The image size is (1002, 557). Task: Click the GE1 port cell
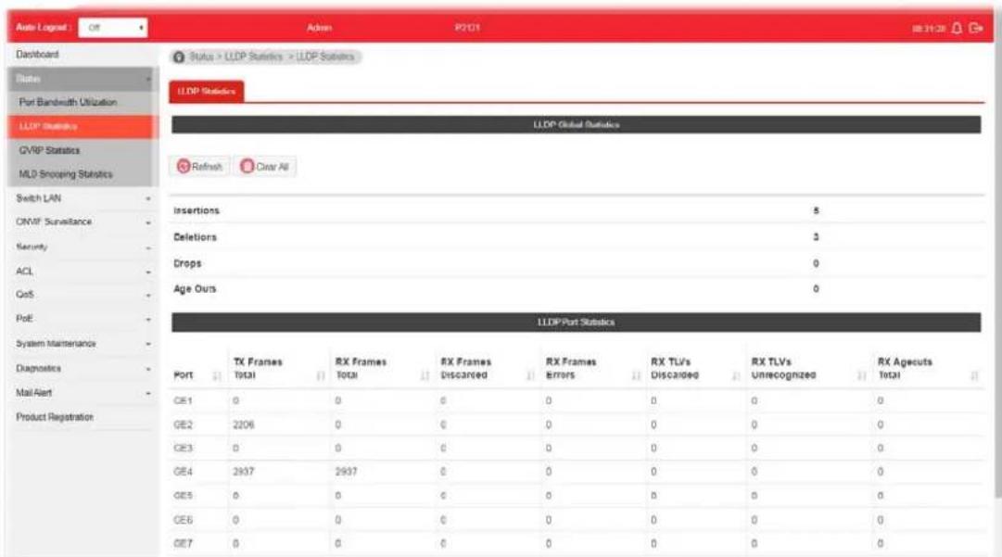pyautogui.click(x=183, y=401)
